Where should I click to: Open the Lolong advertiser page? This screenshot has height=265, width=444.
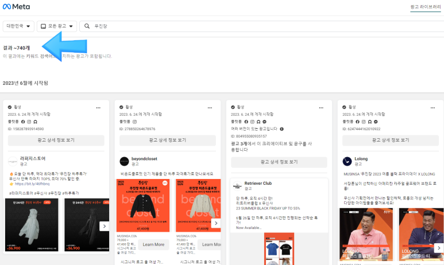pyautogui.click(x=361, y=159)
